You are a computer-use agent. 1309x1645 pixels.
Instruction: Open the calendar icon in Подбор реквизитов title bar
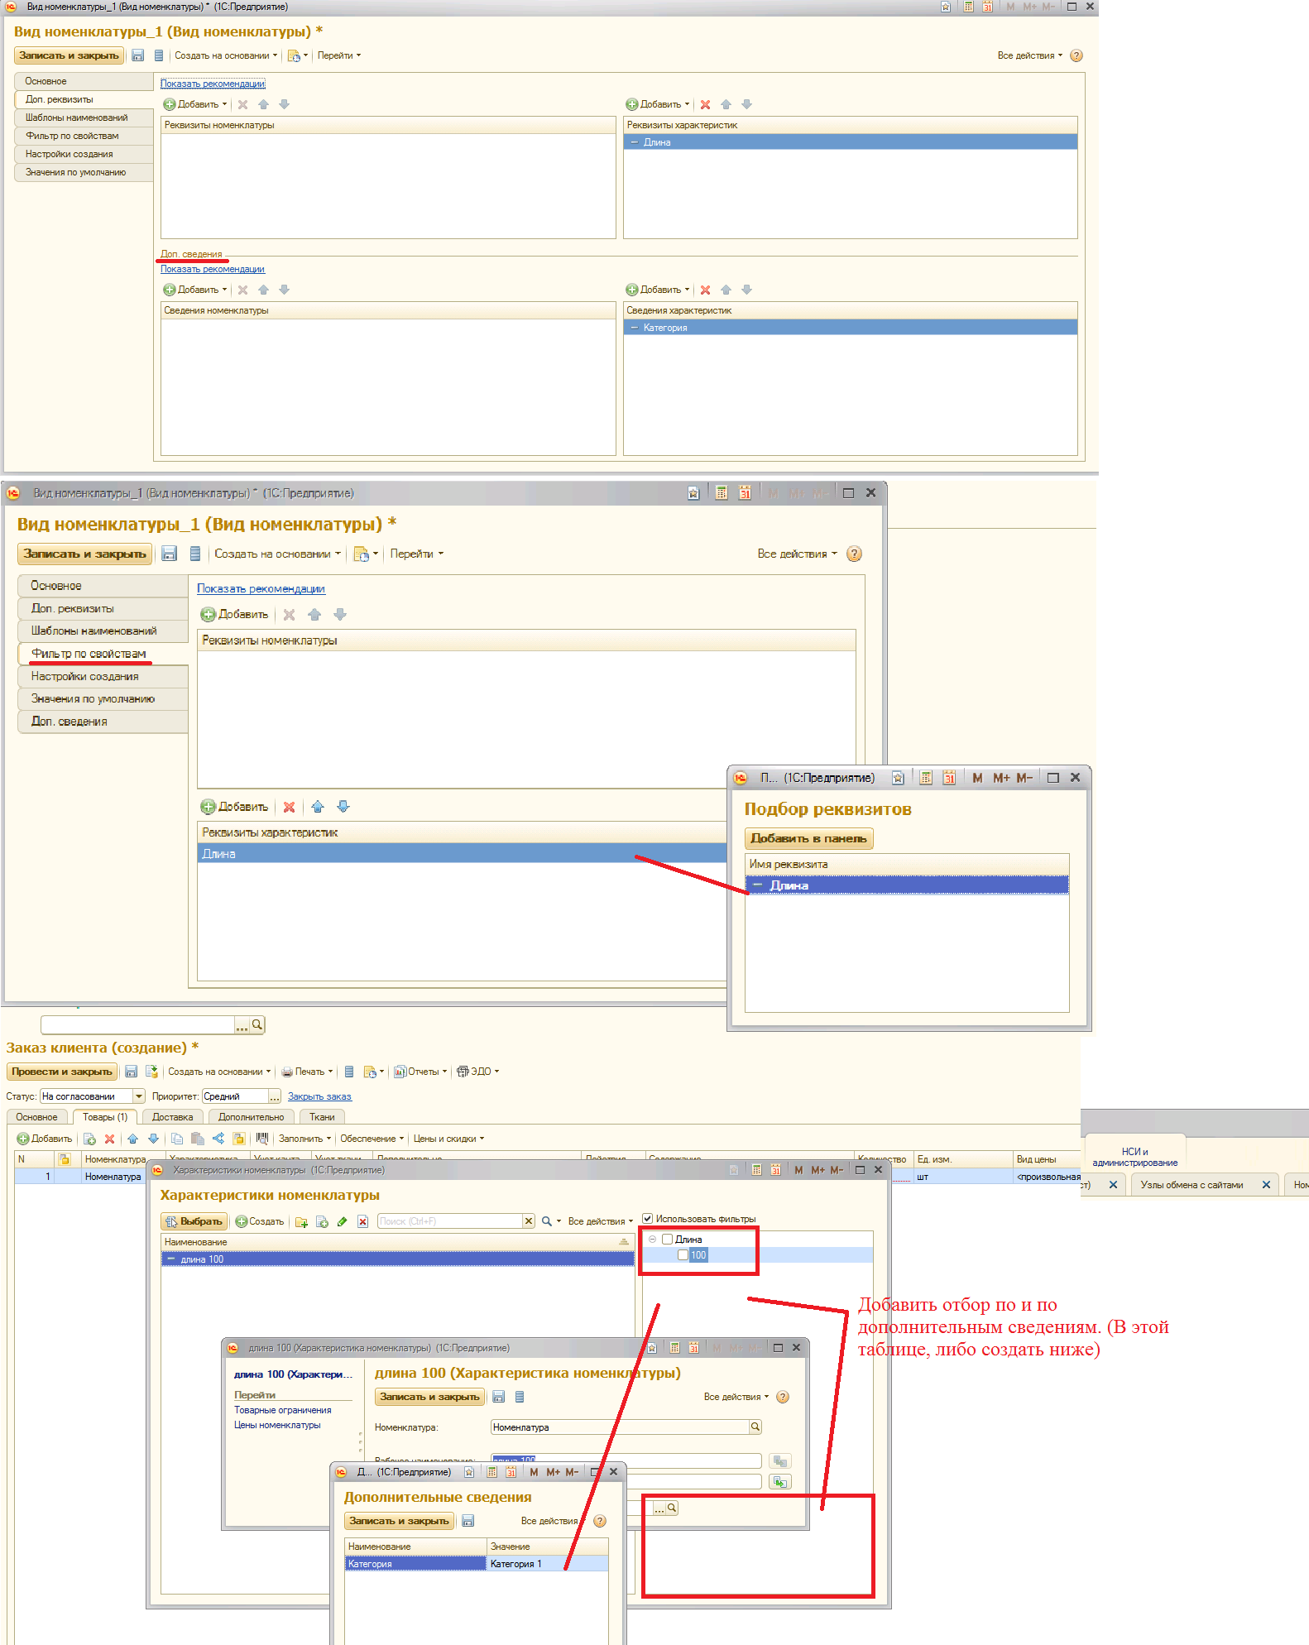[949, 778]
